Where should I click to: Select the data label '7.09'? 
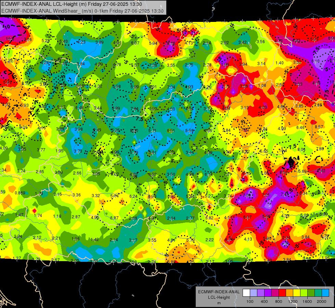coord(247,195)
